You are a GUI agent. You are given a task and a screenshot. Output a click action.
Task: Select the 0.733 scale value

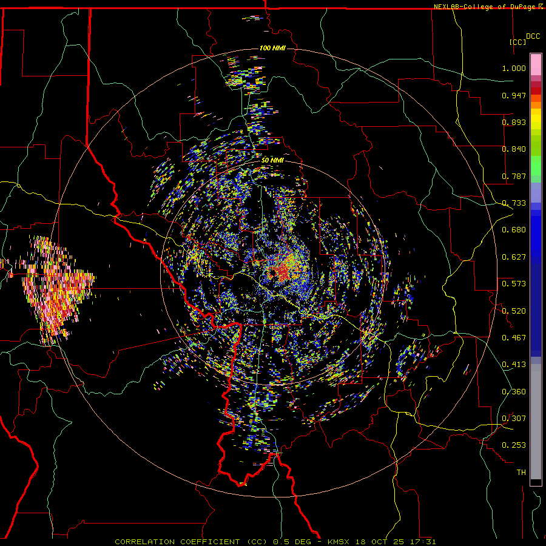(x=514, y=203)
